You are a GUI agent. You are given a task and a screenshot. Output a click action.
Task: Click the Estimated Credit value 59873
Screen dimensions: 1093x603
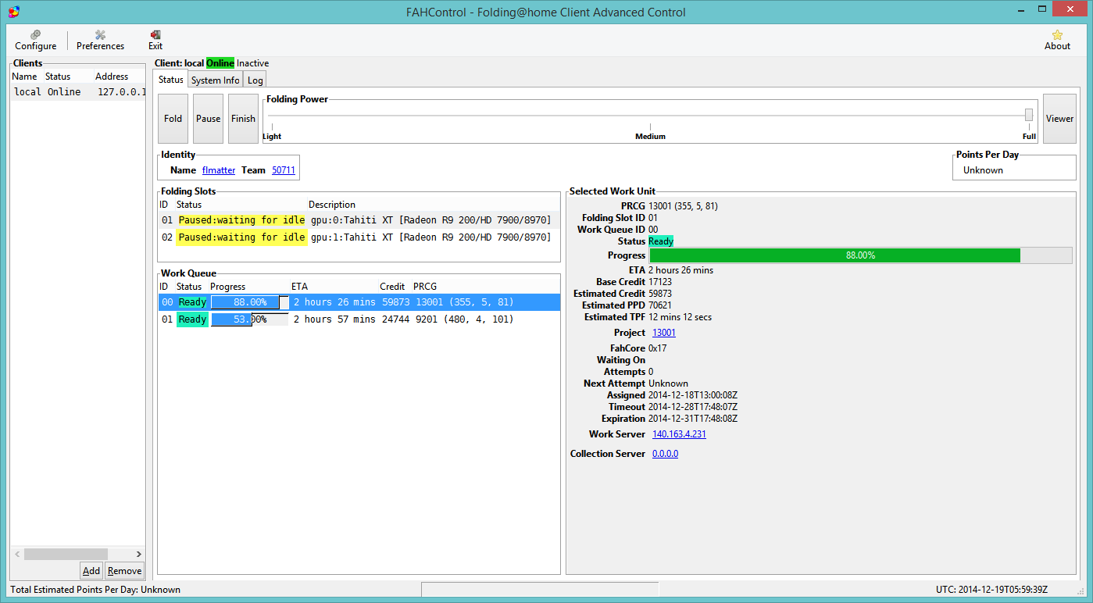[660, 294]
